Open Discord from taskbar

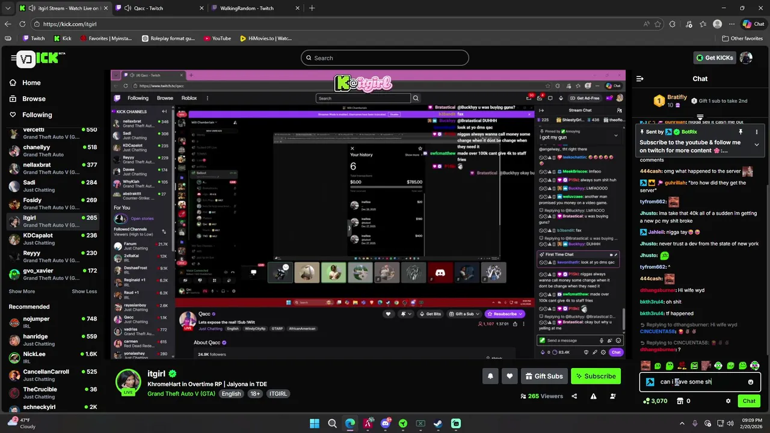pyautogui.click(x=386, y=423)
